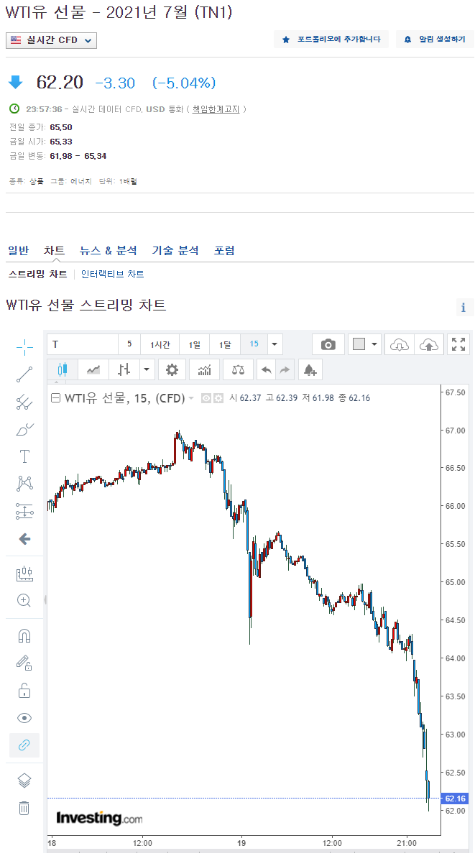Toggle hide all drawings eye icon
The height and width of the screenshot is (856, 475).
pos(24,717)
